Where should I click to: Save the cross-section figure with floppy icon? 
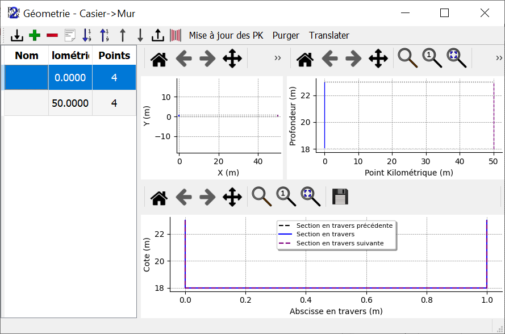tap(340, 197)
